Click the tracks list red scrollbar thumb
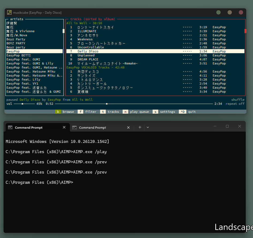253x238 pixels. tap(245, 31)
